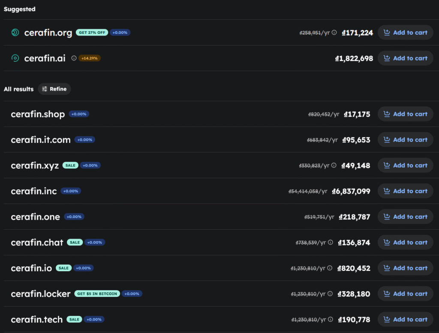The width and height of the screenshot is (439, 333).
Task: Click the GET 27% OFF badge
Action: tap(92, 33)
